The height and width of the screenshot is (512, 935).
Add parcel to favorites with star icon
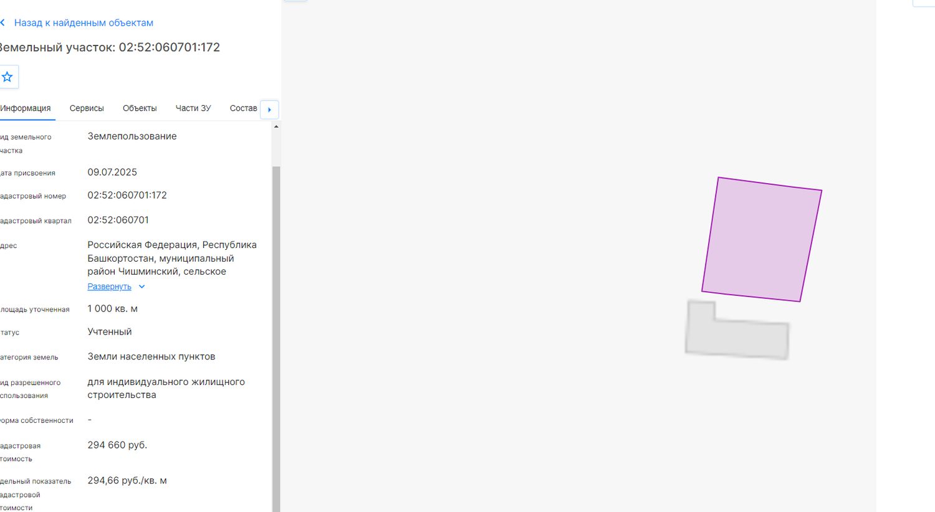click(7, 77)
